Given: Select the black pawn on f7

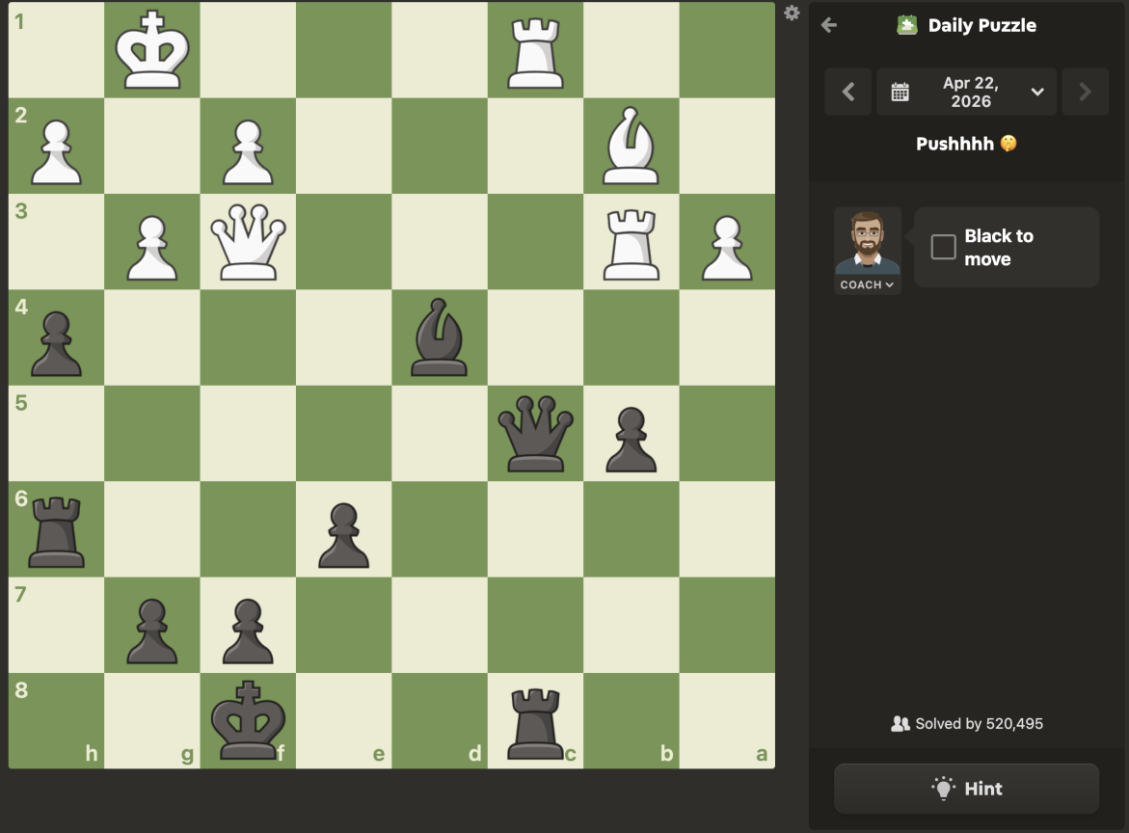Looking at the screenshot, I should tap(248, 631).
